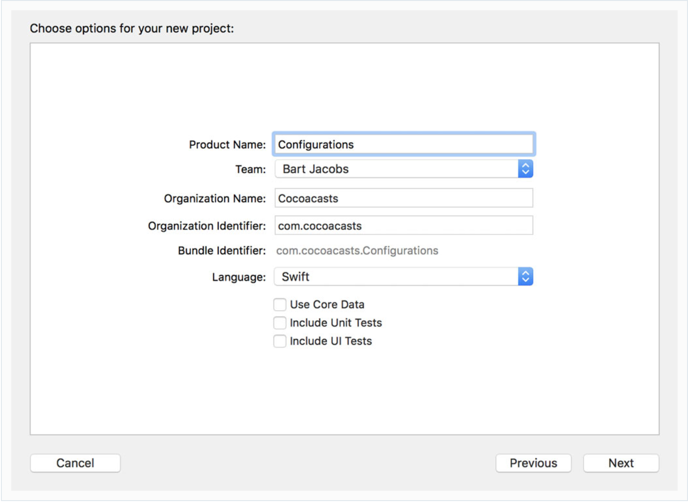Enable the Use Core Data checkbox
Viewport: 688px width, 502px height.
pyautogui.click(x=280, y=305)
